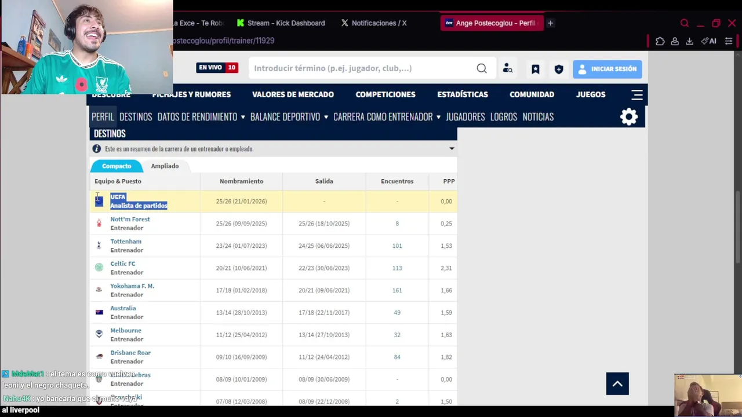Image resolution: width=742 pixels, height=417 pixels.
Task: Open Jugadores submenu item
Action: (x=465, y=116)
